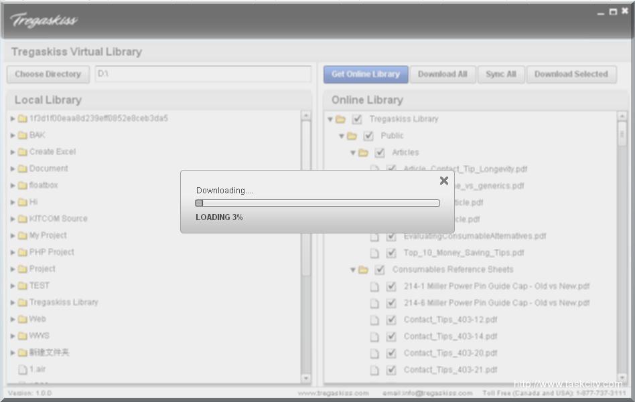Click the 新建文件夹 folder icon
Screen dimensions: 635x402
(x=23, y=353)
